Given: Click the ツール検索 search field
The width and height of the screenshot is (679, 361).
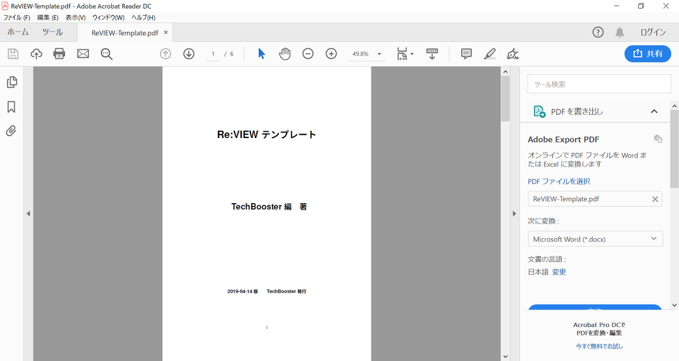Looking at the screenshot, I should tap(599, 84).
